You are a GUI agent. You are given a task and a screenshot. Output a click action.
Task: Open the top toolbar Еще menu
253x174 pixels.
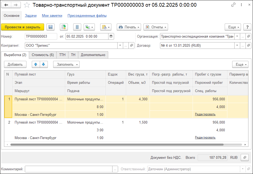pyautogui.click(x=233, y=27)
